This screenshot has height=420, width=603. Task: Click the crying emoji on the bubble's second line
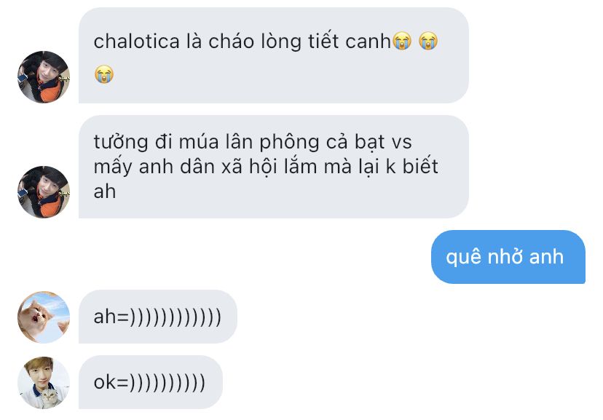coord(104,74)
